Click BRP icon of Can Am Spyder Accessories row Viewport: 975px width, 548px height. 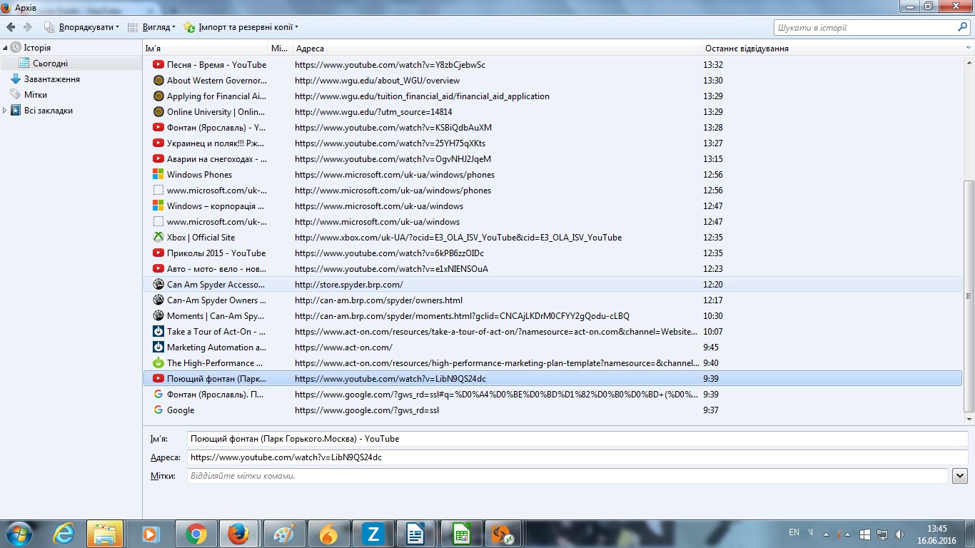pos(158,285)
